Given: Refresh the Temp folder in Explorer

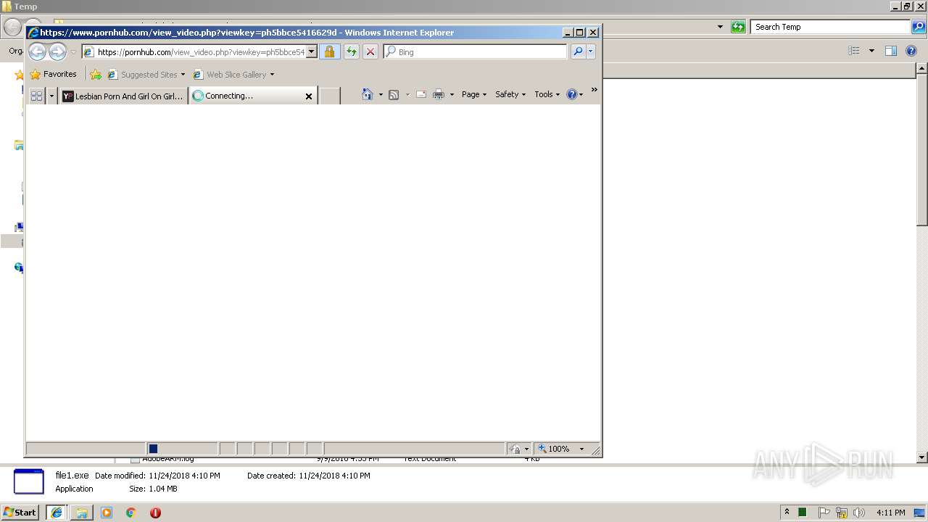Looking at the screenshot, I should coord(738,27).
